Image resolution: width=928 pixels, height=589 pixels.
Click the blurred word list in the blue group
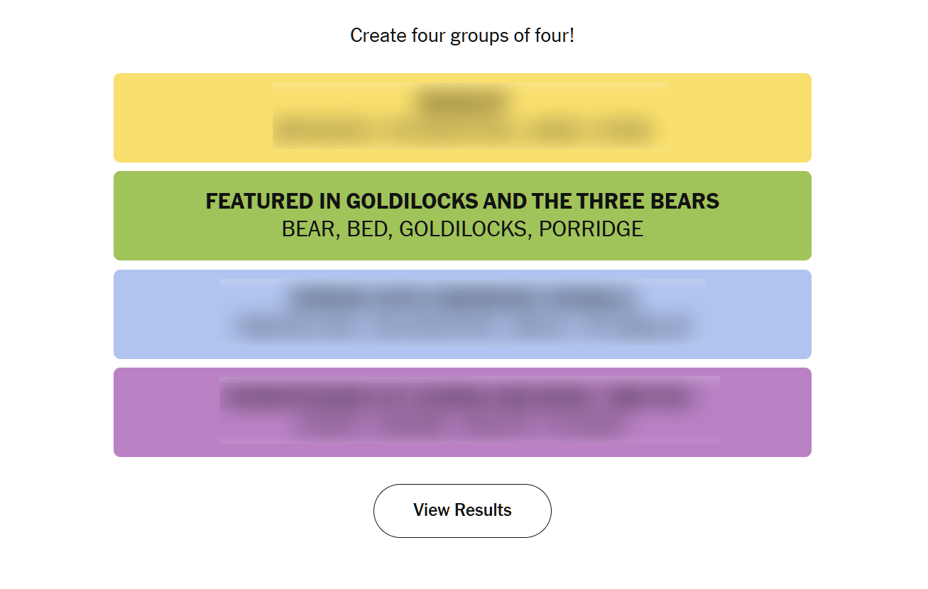(463, 328)
